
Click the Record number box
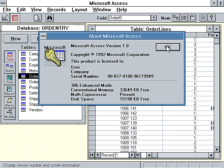pyautogui.click(x=122, y=155)
